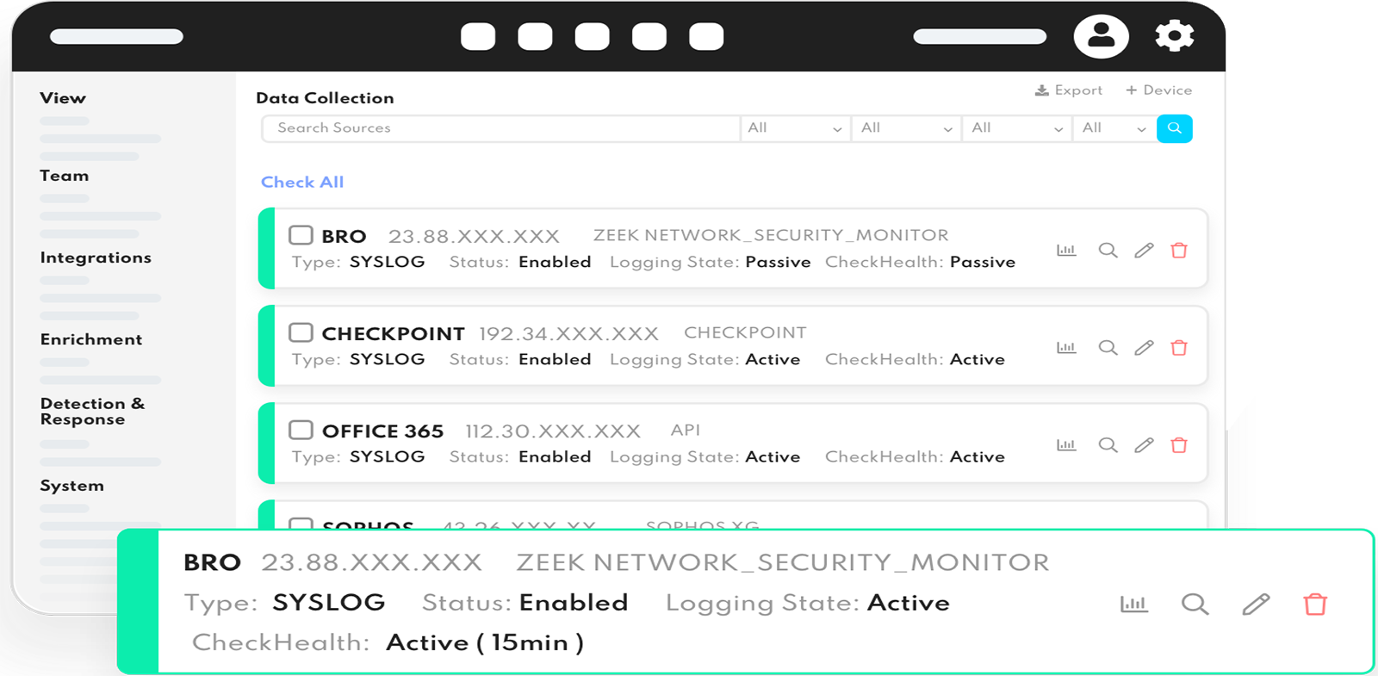Expand the last All filter dropdown
Viewport: 1378px width, 676px height.
click(1114, 128)
